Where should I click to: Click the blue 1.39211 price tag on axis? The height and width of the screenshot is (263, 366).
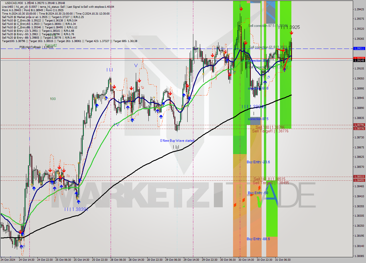[x=359, y=49]
